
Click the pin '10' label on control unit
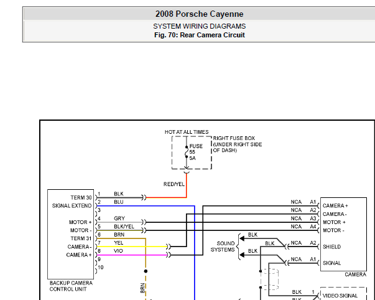point(101,267)
